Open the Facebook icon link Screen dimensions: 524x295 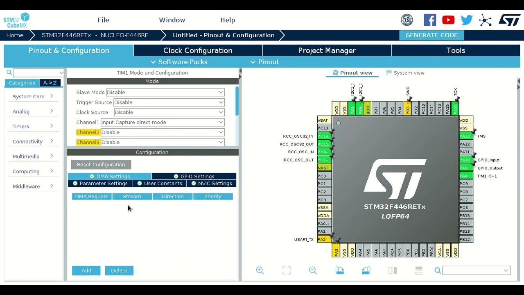tap(430, 20)
